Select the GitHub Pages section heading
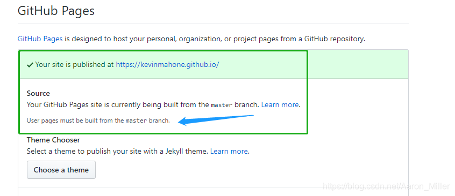The height and width of the screenshot is (196, 455). 56,11
